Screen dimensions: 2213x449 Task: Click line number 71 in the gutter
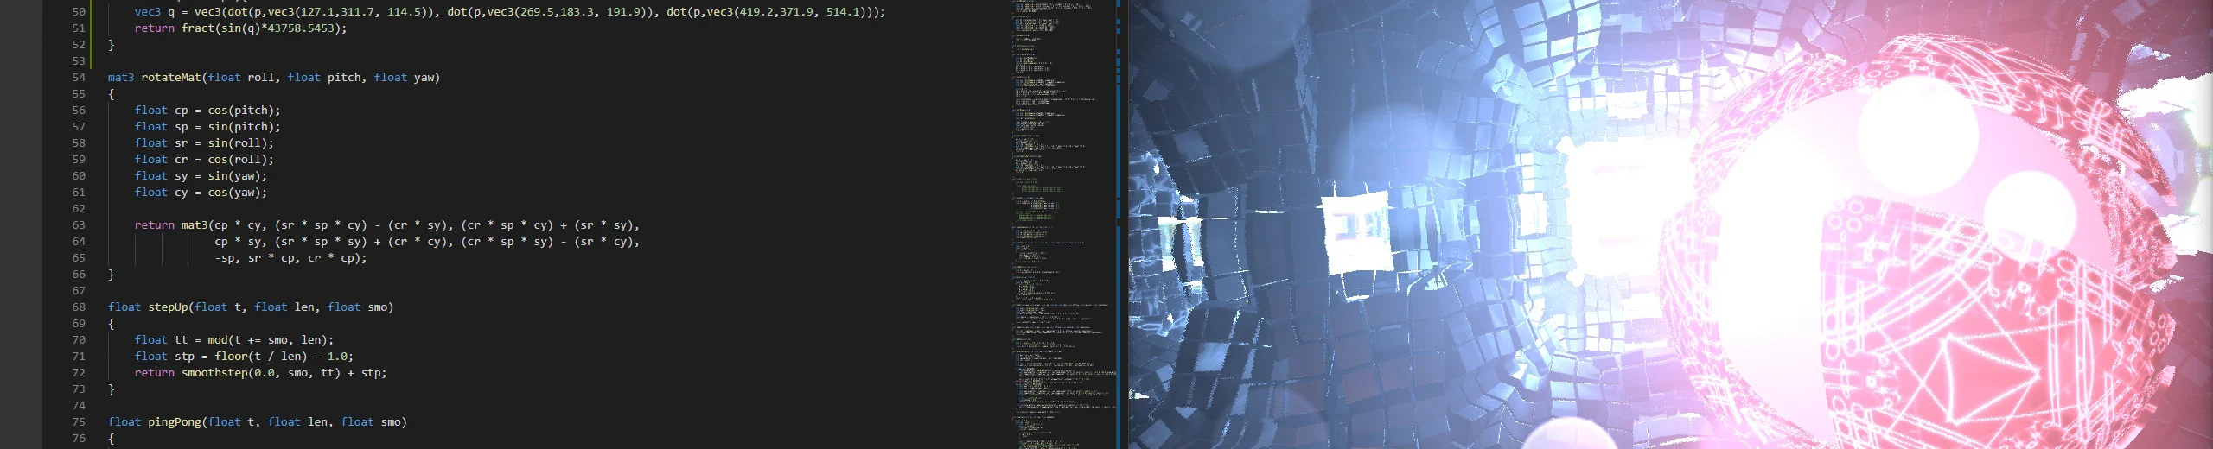click(79, 357)
